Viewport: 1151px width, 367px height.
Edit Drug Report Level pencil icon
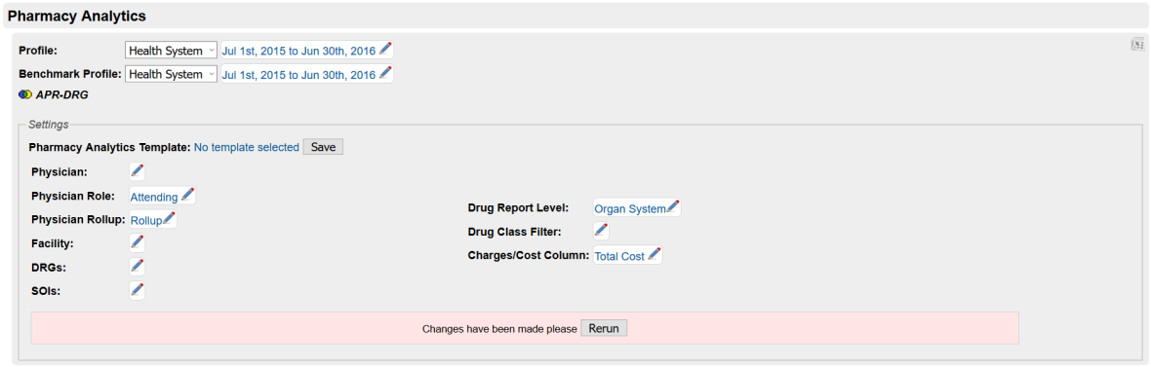[x=672, y=207]
